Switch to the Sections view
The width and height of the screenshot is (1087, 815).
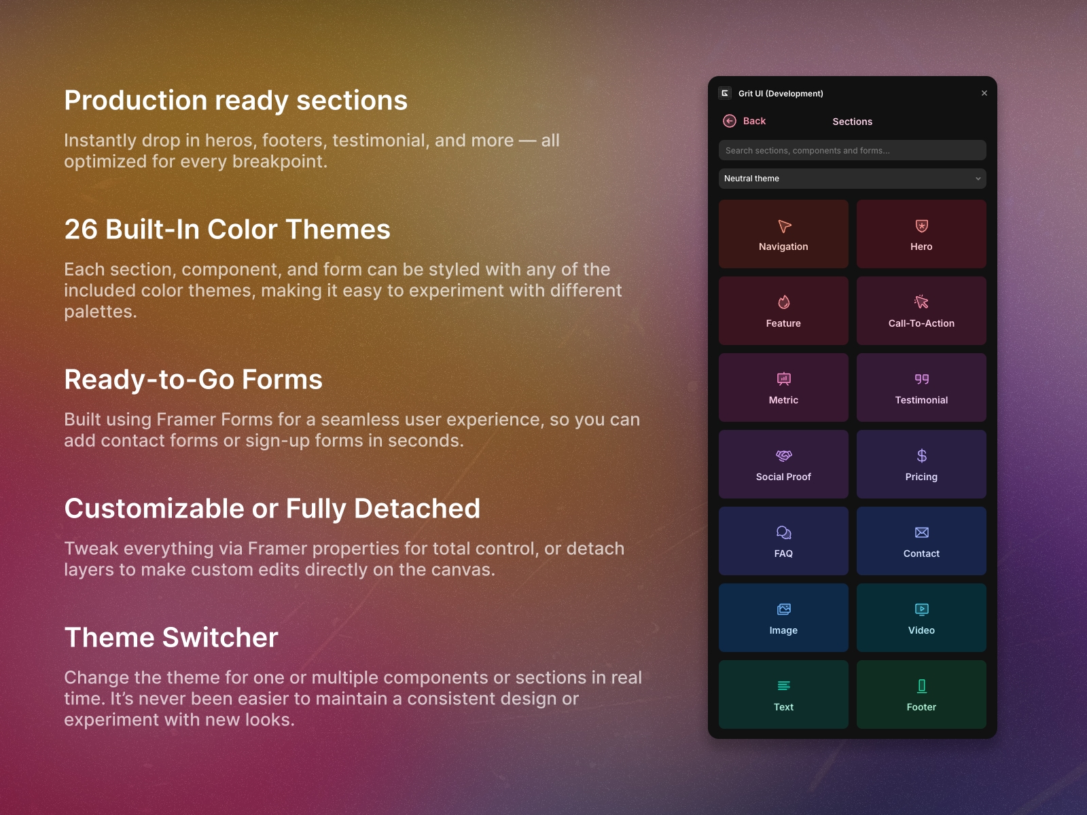pyautogui.click(x=852, y=122)
